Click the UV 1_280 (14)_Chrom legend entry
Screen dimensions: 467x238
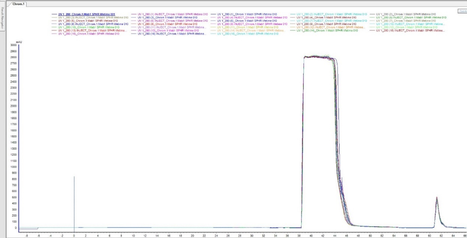tap(327, 30)
